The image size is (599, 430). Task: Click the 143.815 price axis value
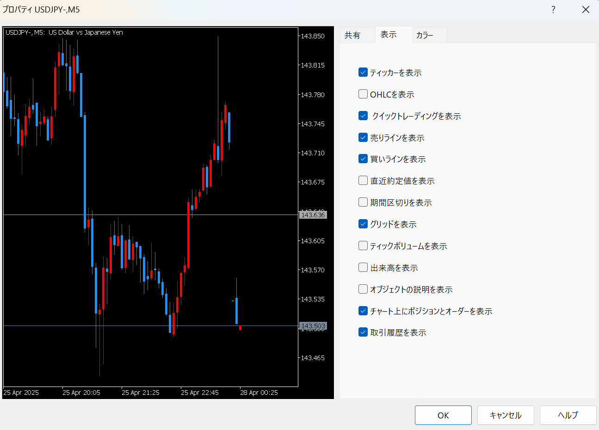(x=313, y=65)
